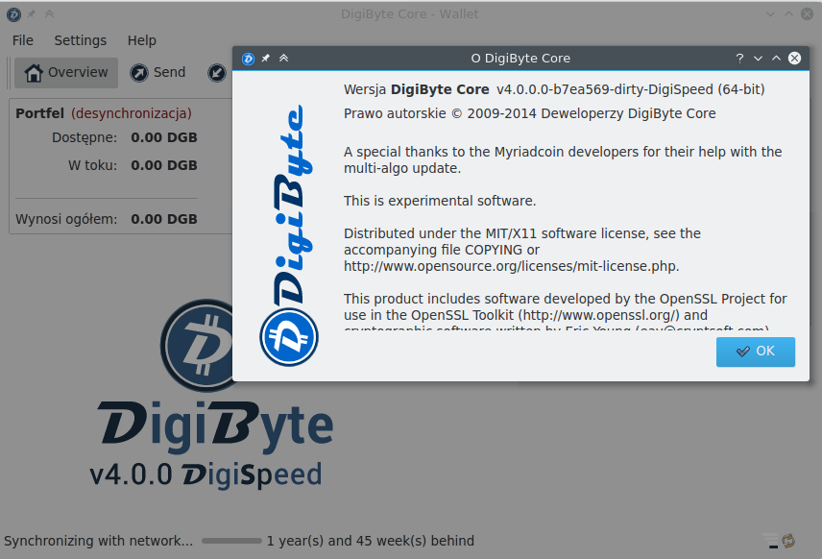Switch to the Overview tab

point(66,72)
